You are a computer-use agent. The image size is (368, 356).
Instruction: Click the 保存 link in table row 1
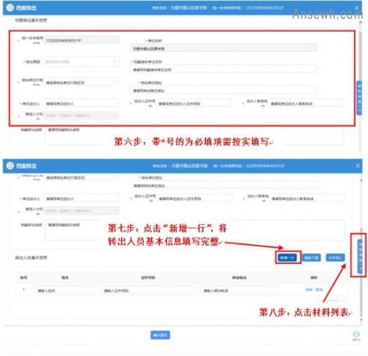(x=309, y=290)
